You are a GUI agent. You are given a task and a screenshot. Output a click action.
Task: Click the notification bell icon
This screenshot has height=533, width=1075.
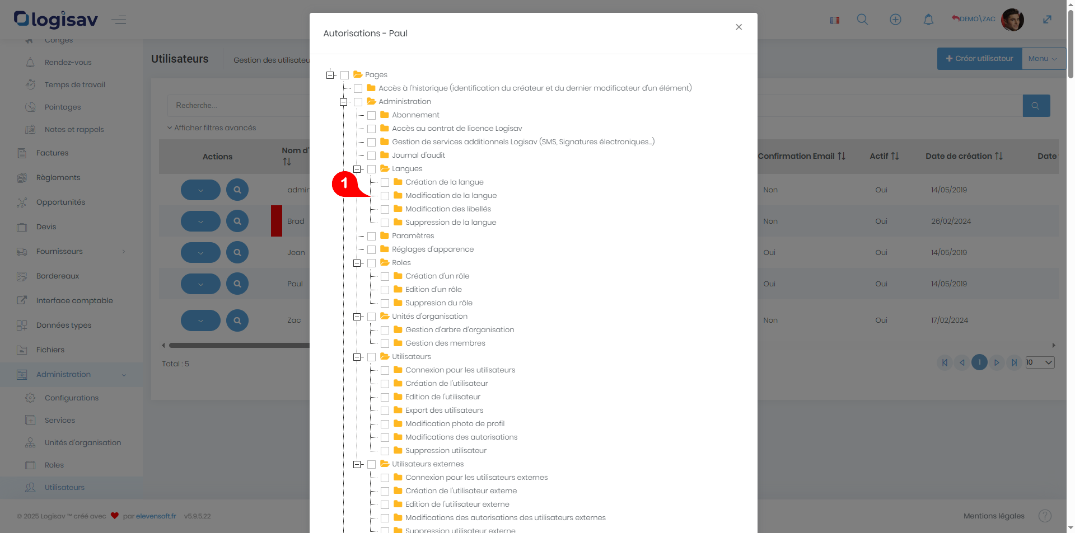pyautogui.click(x=928, y=20)
